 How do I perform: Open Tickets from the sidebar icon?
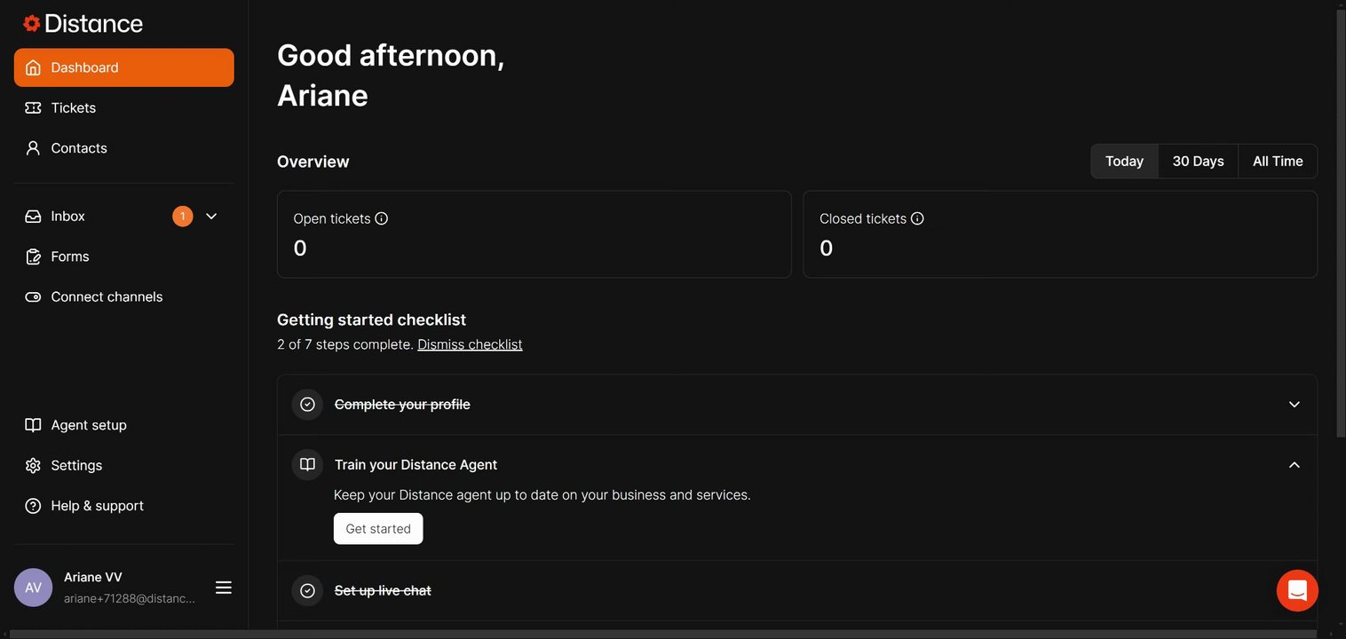(x=33, y=107)
